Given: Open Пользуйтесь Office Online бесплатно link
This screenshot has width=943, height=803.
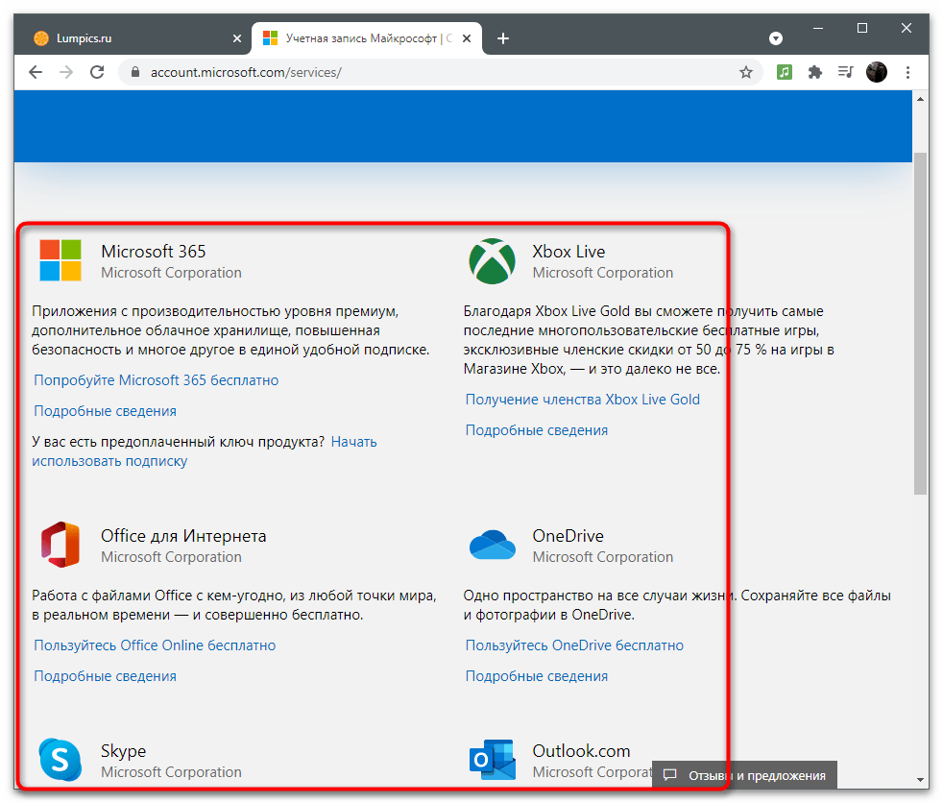Looking at the screenshot, I should [x=155, y=645].
